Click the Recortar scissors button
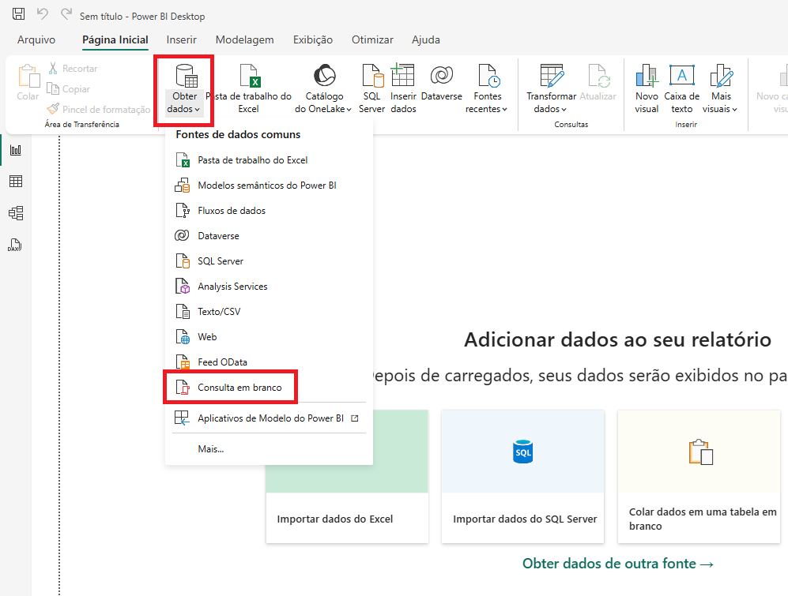 [x=73, y=69]
